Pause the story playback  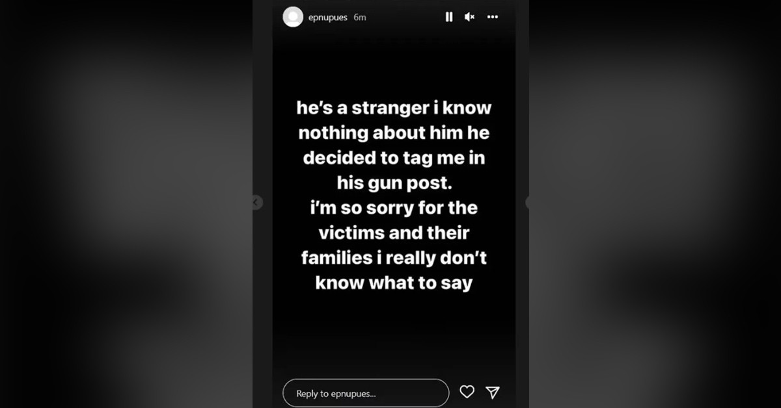(x=449, y=18)
